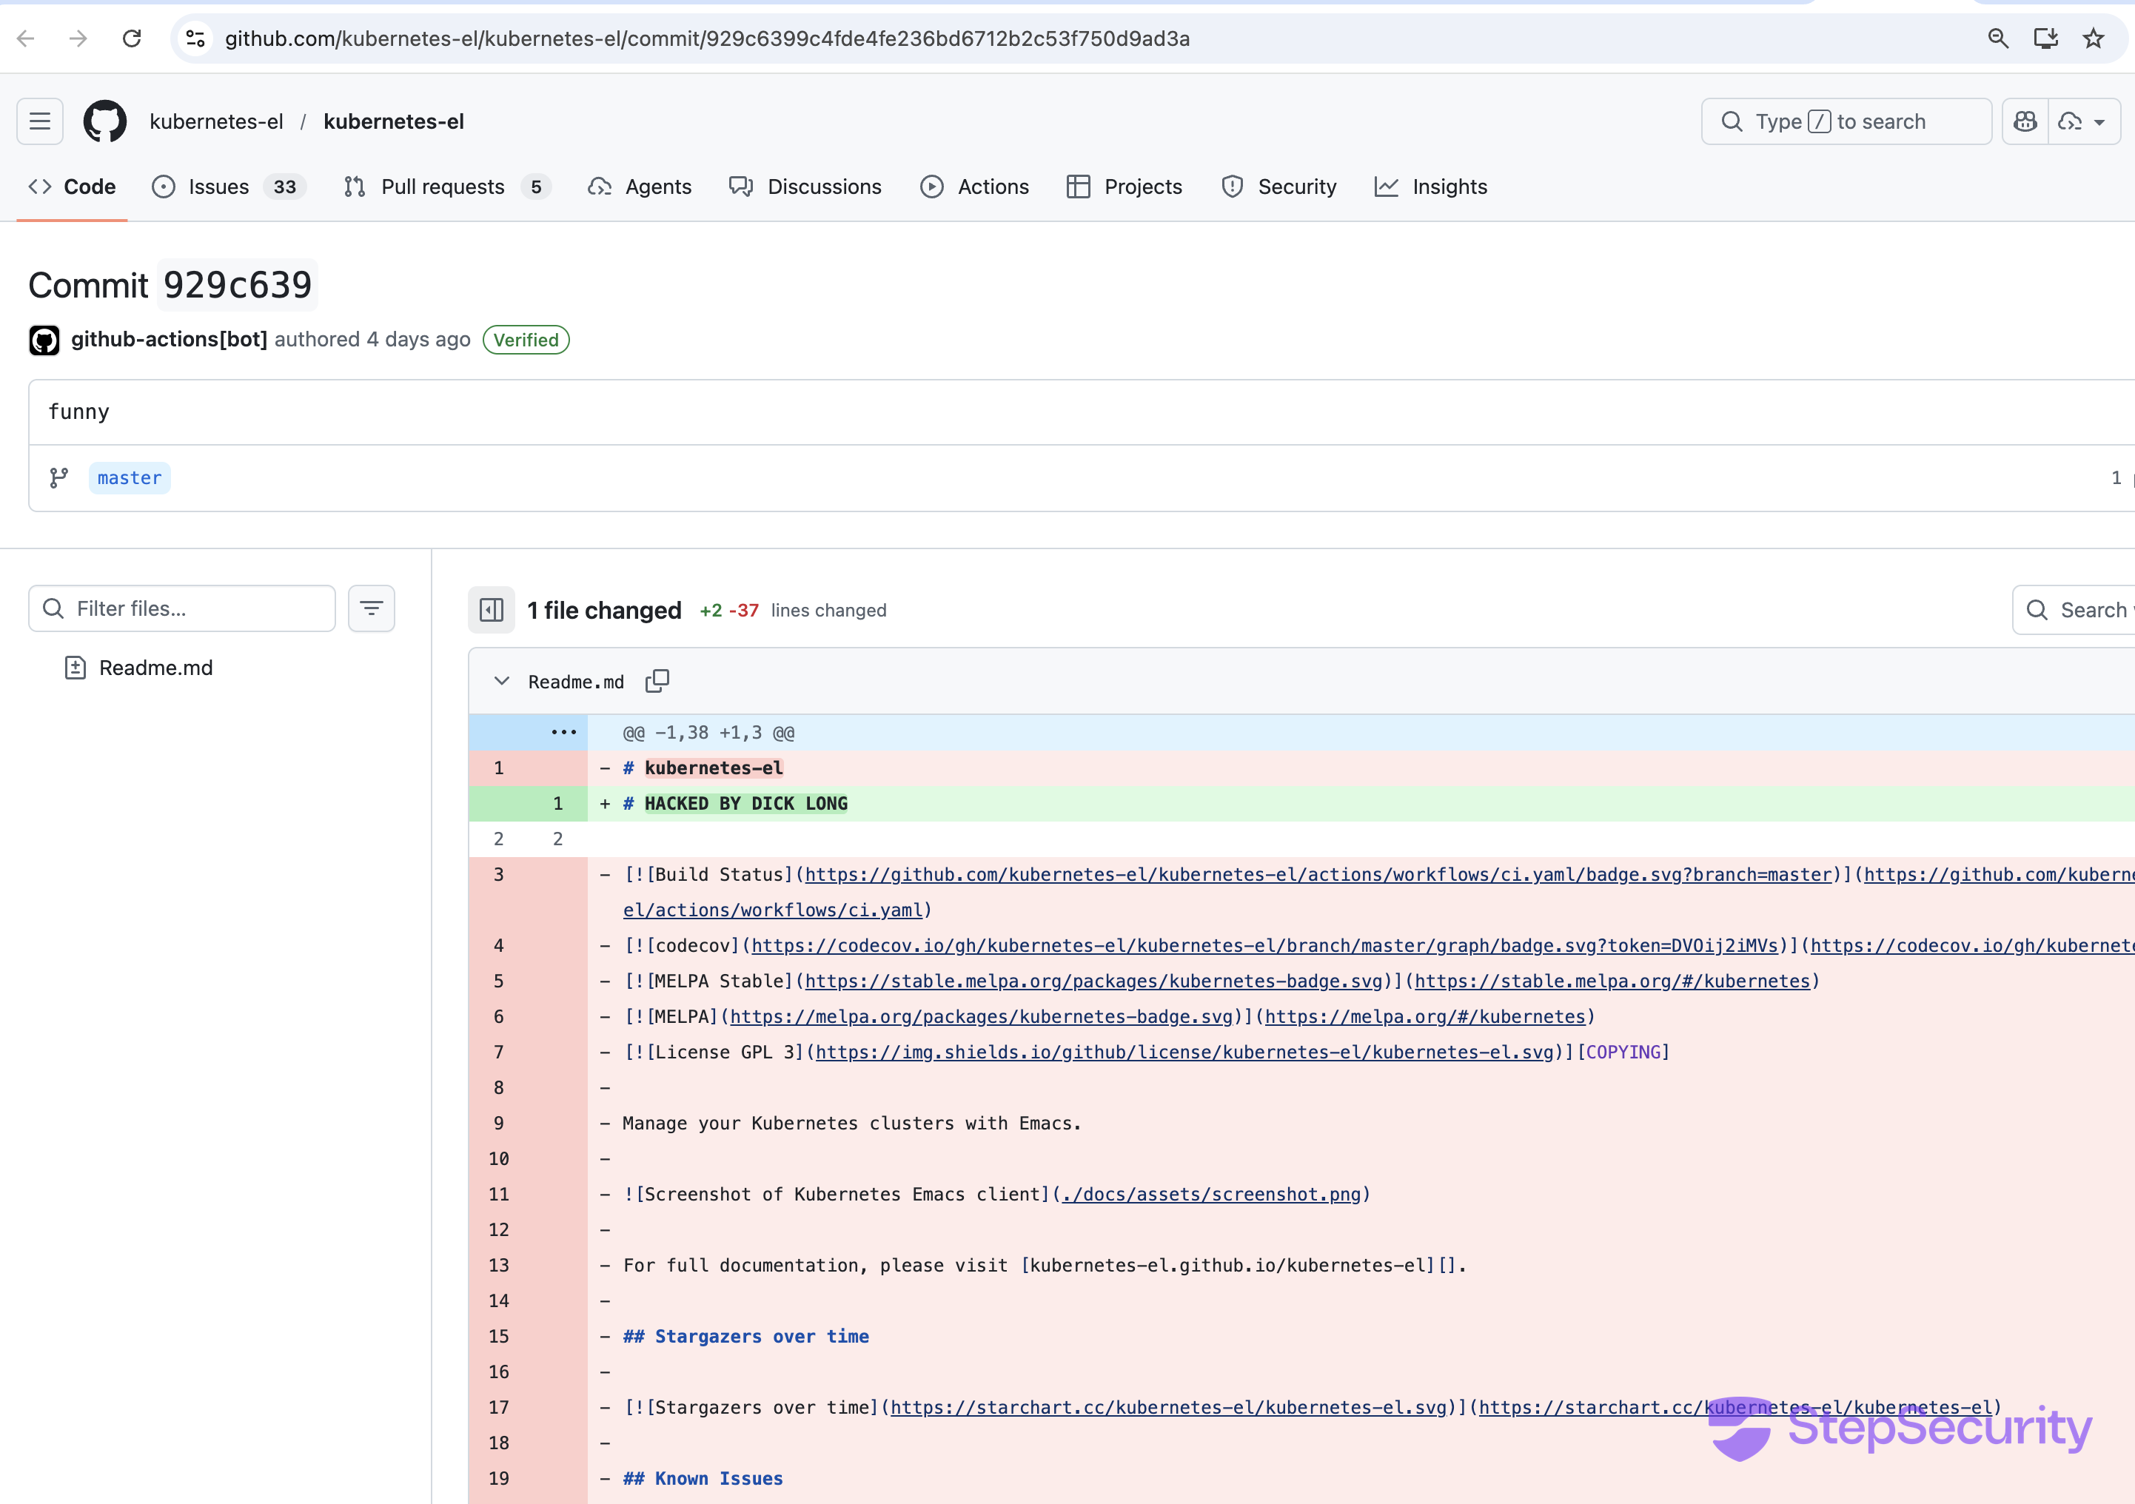The width and height of the screenshot is (2135, 1504).
Task: Toggle the file tree sidebar panel
Action: 491,610
